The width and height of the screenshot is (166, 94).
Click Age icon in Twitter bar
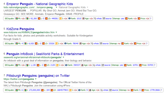(90, 90)
